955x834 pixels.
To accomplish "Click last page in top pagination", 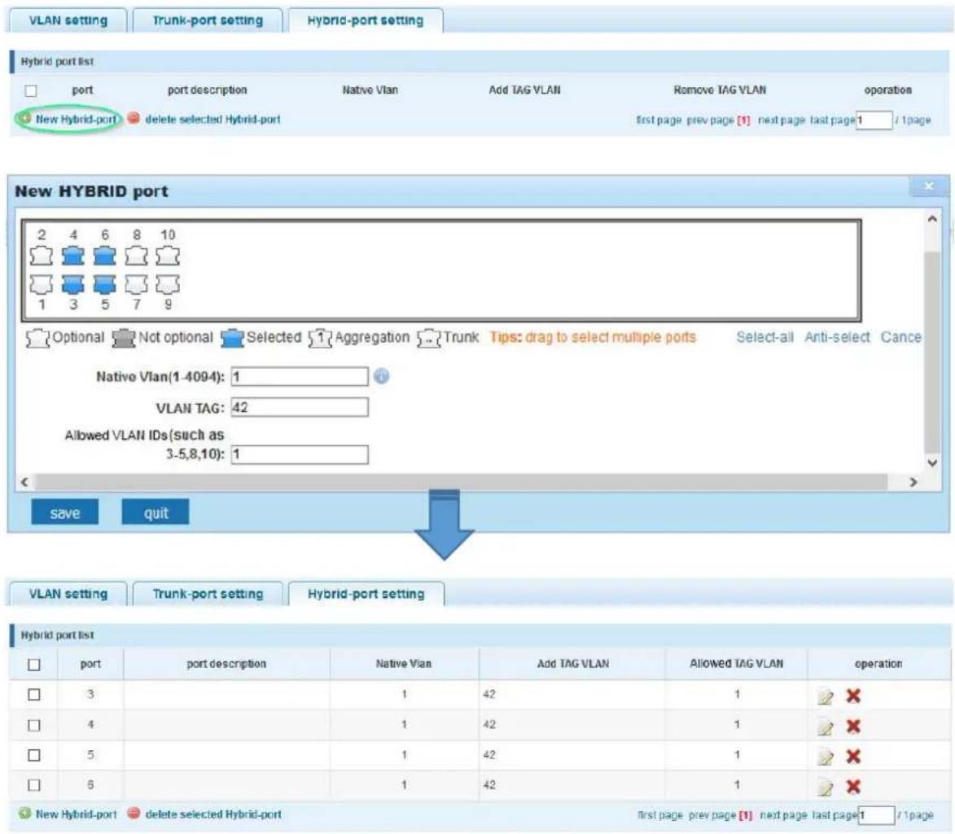I will tap(832, 120).
